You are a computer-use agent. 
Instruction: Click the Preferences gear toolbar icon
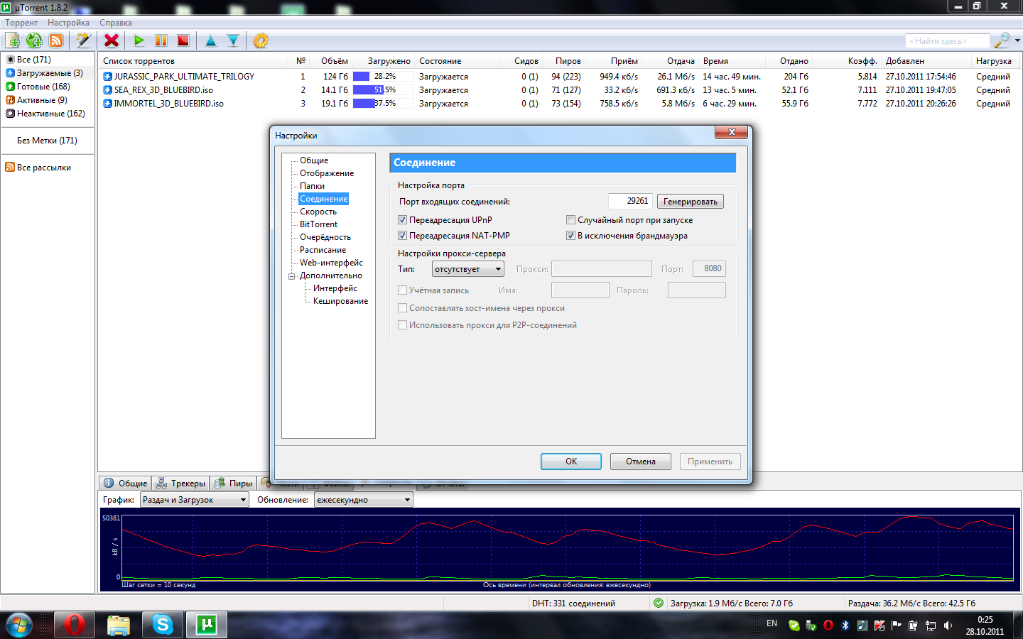click(x=261, y=40)
